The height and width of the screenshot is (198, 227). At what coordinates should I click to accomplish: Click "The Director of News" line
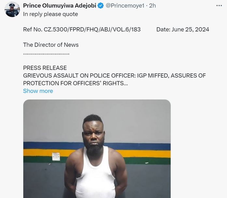coord(51,45)
